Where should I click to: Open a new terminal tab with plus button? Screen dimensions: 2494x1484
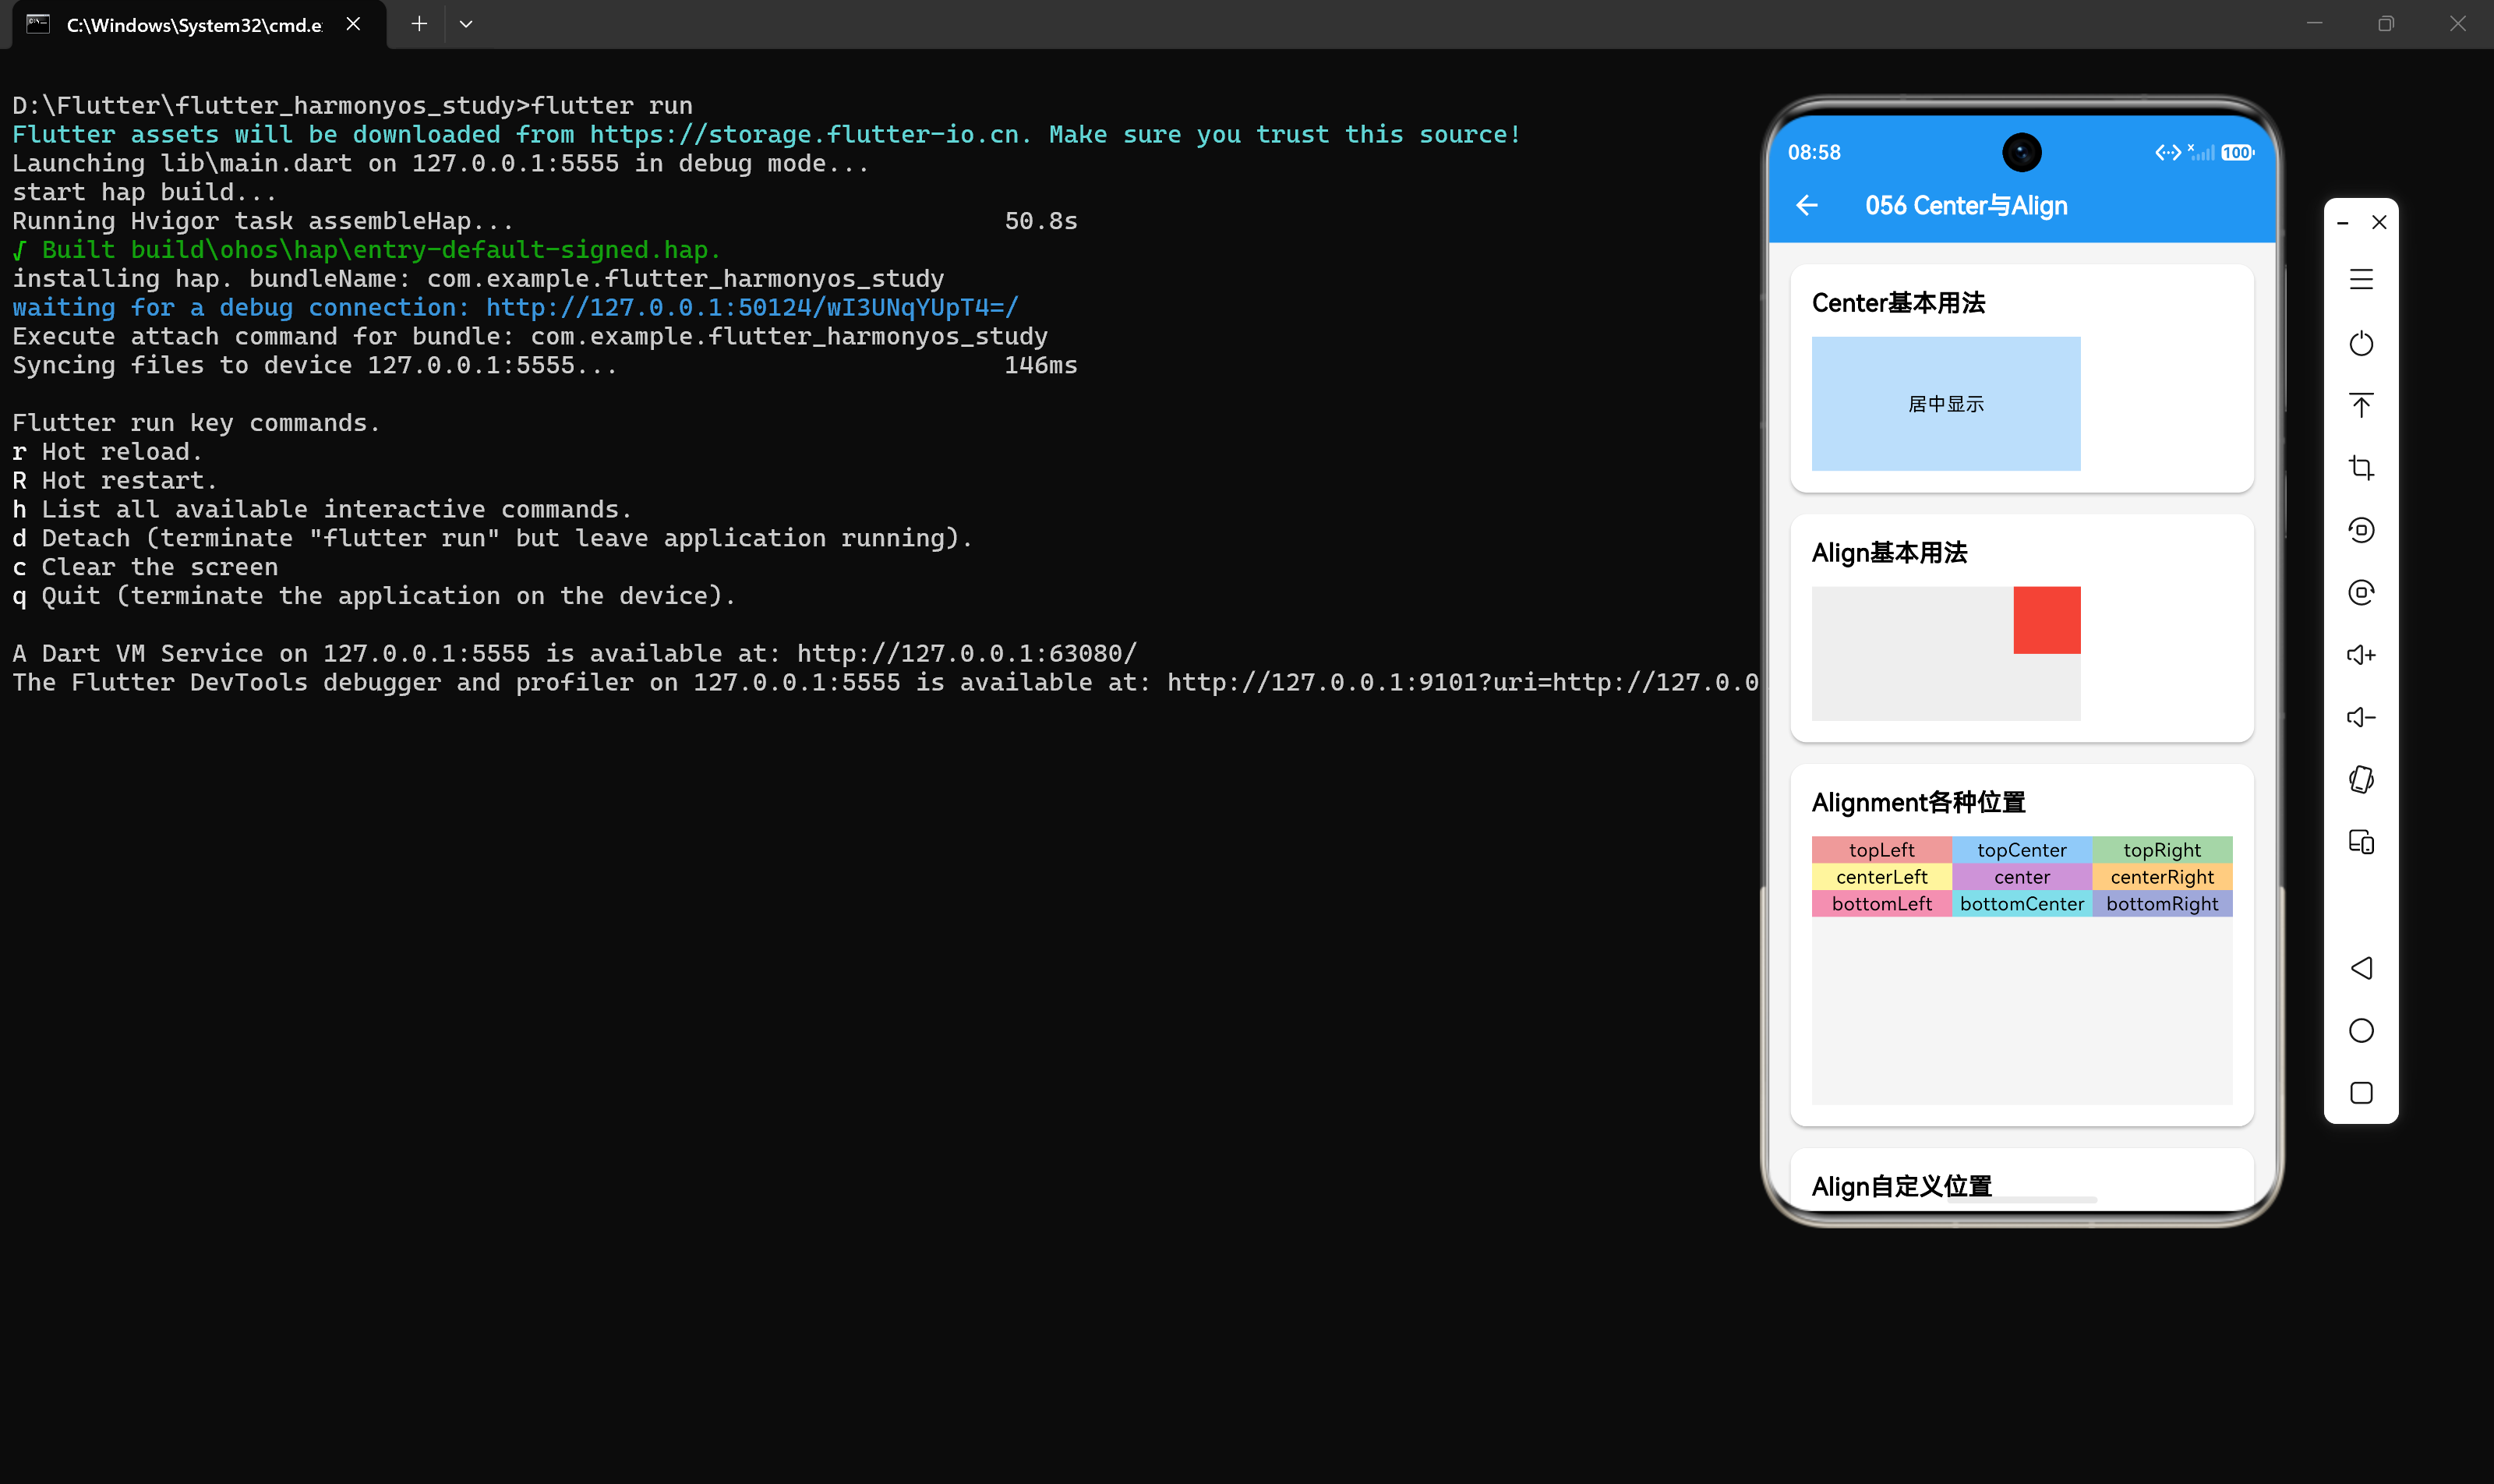point(419,24)
